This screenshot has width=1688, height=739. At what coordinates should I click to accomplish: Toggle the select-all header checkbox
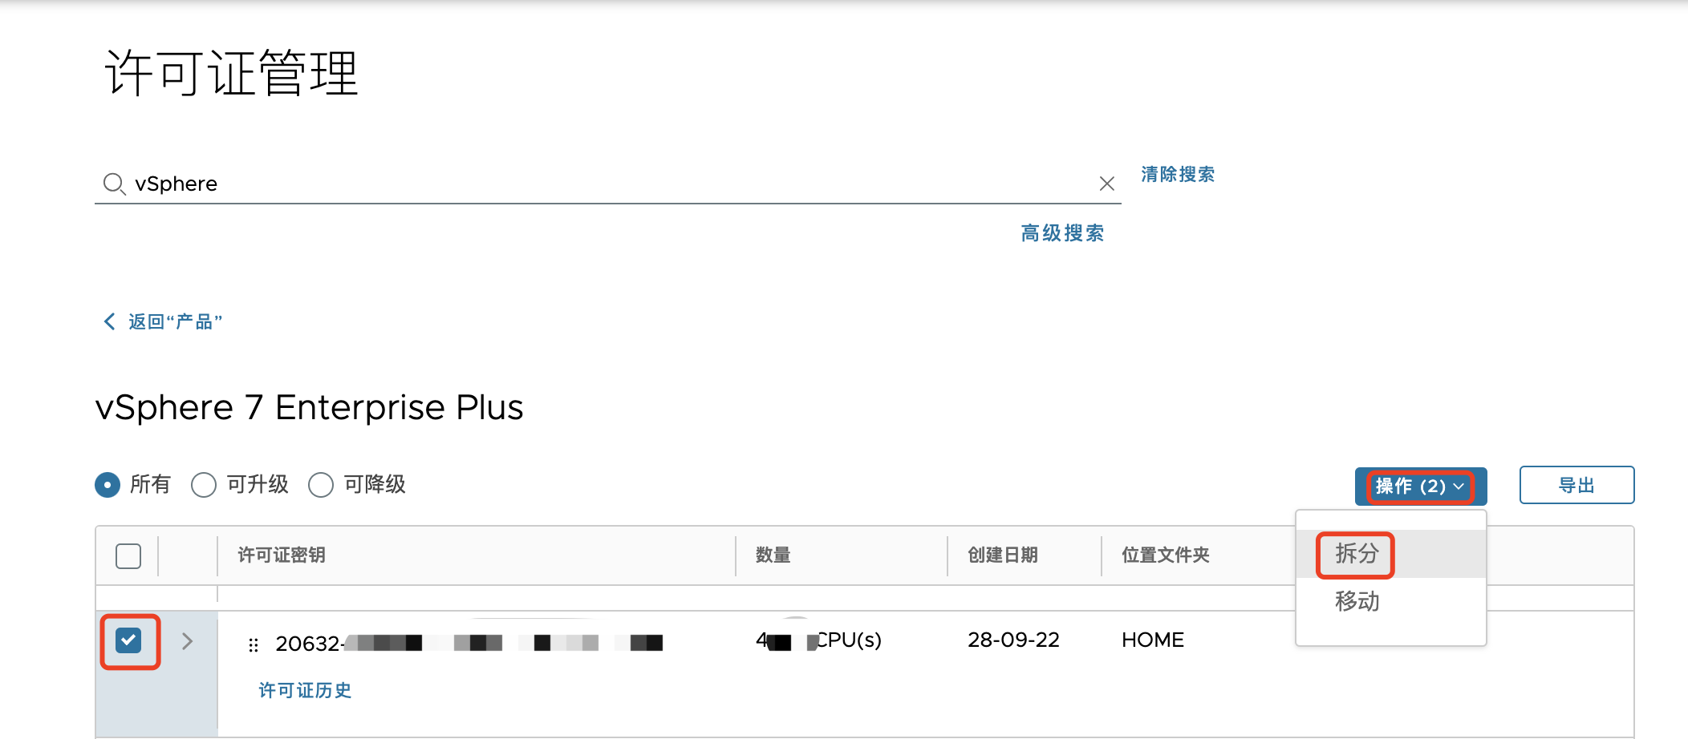click(x=128, y=555)
